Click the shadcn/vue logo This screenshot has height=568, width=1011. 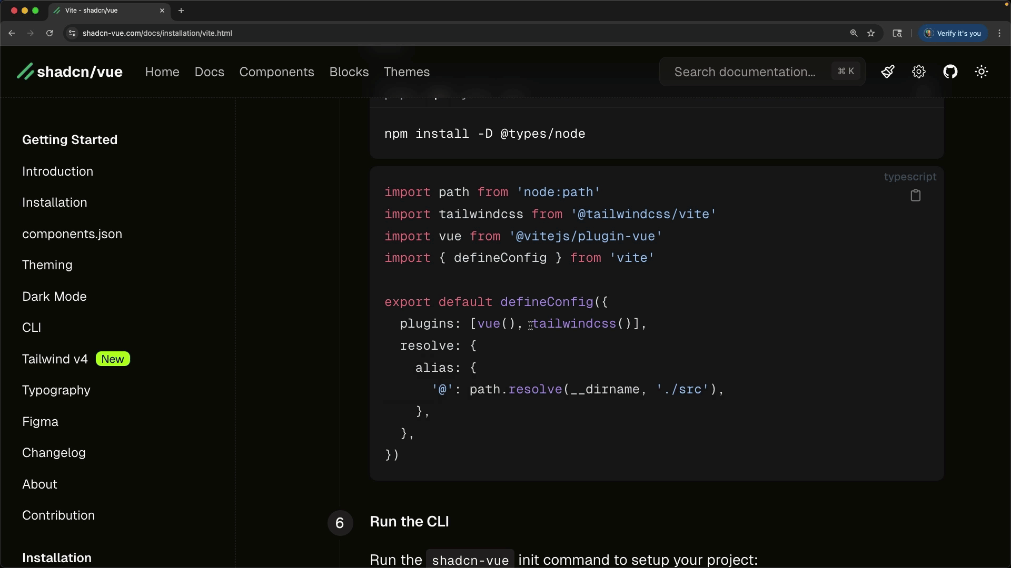pyautogui.click(x=70, y=72)
